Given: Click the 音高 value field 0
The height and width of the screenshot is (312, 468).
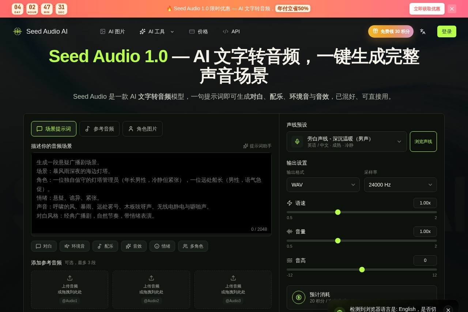Looking at the screenshot, I should (425, 260).
